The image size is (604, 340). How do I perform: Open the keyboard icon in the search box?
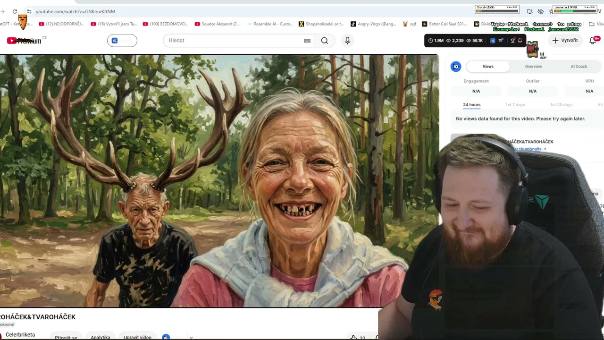click(x=307, y=41)
